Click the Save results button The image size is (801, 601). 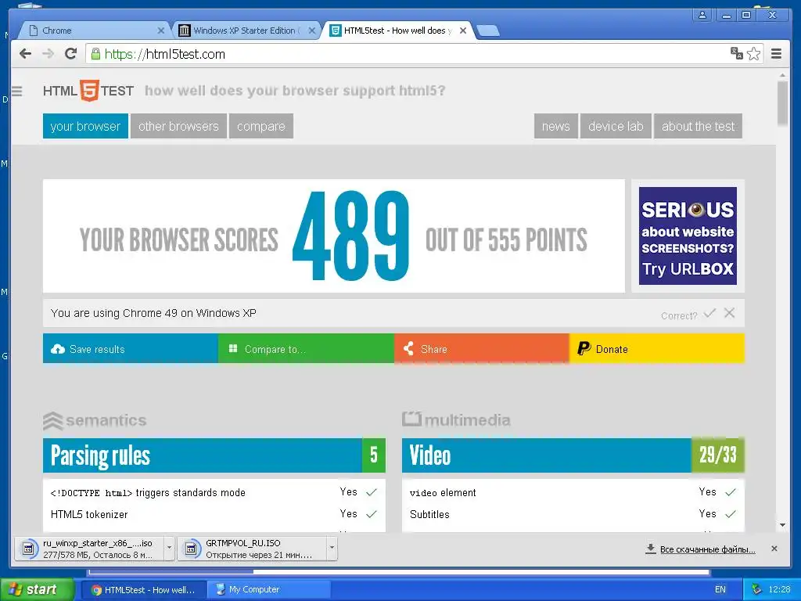(x=131, y=348)
